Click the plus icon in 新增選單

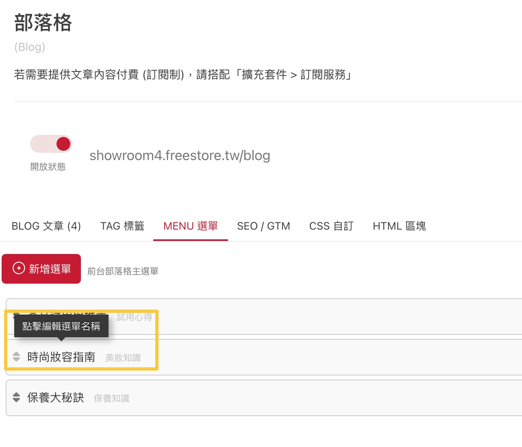coord(19,269)
